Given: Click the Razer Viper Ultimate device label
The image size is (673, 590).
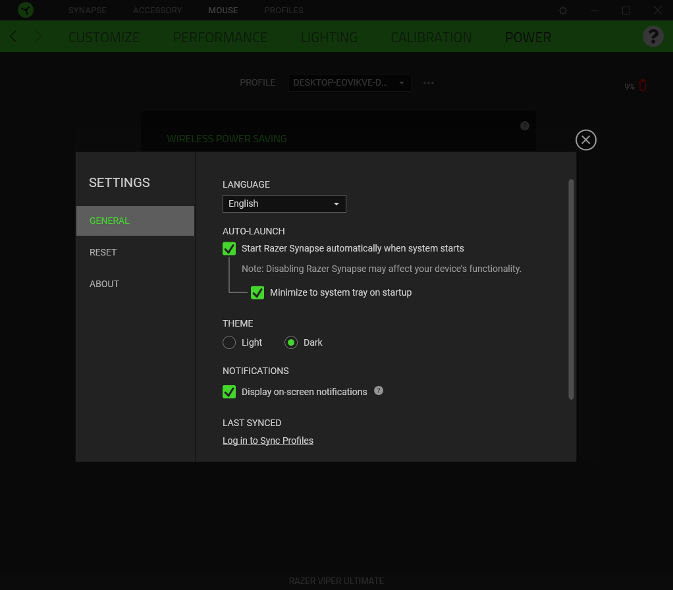Looking at the screenshot, I should tap(336, 581).
